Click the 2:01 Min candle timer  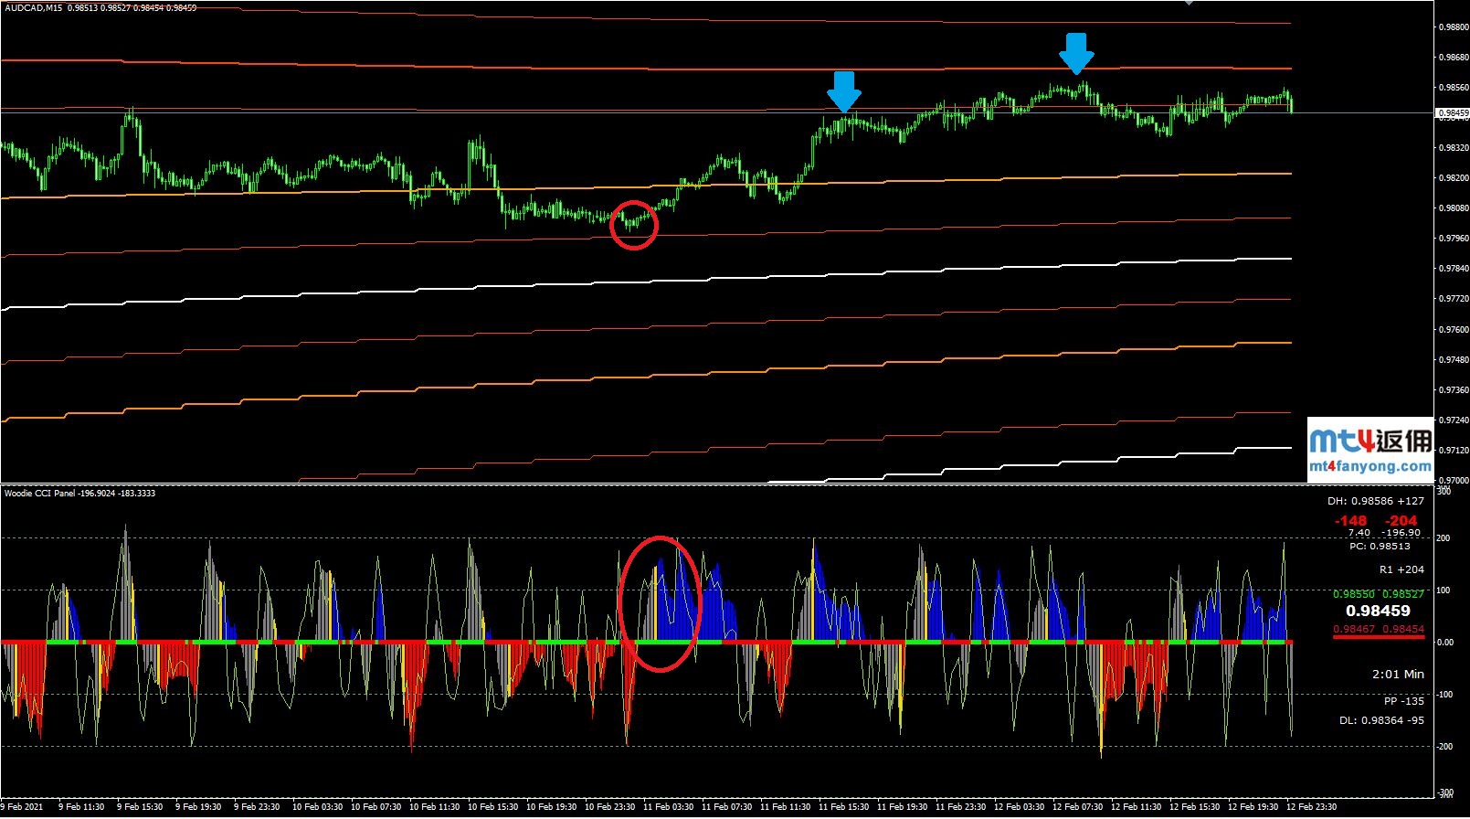[1398, 675]
